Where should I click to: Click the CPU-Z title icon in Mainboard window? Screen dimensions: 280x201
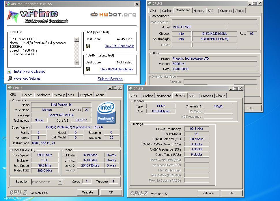coord(150,3)
